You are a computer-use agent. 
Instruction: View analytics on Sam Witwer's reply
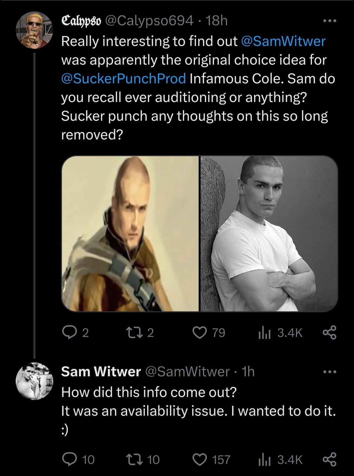coord(264,459)
